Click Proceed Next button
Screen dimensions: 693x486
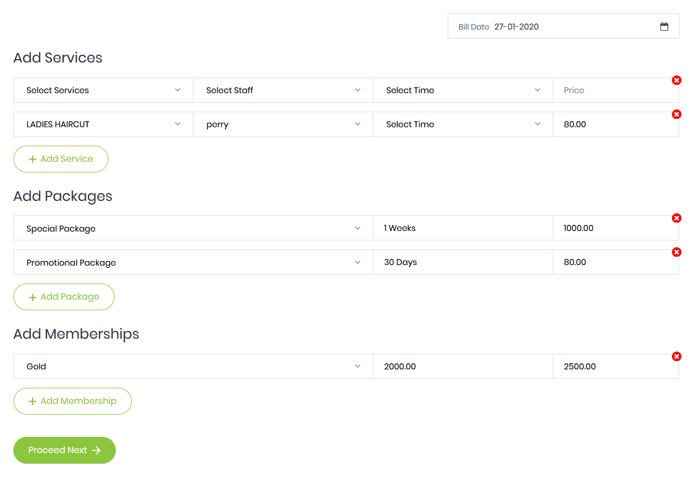tap(64, 450)
